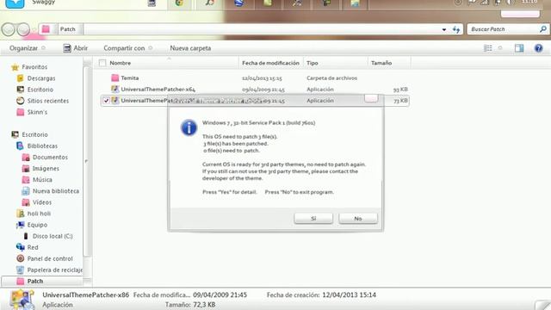Select UniversalThemePatcher-x64 file name
Viewport: 551px width, 310px height.
pyautogui.click(x=158, y=90)
